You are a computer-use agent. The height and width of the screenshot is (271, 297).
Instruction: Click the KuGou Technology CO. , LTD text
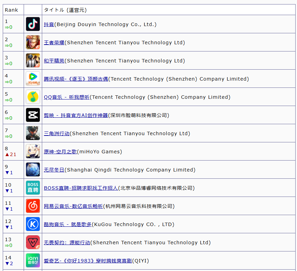tap(133, 225)
